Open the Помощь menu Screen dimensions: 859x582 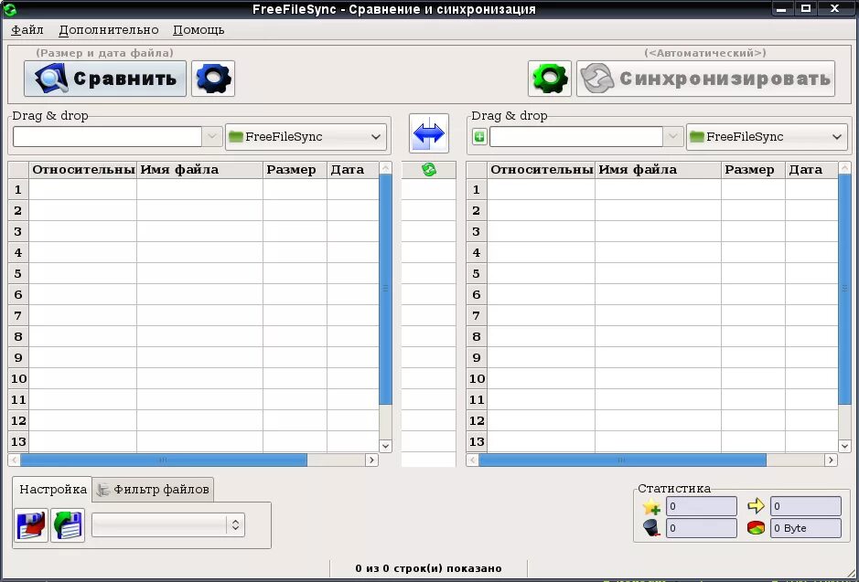click(199, 30)
